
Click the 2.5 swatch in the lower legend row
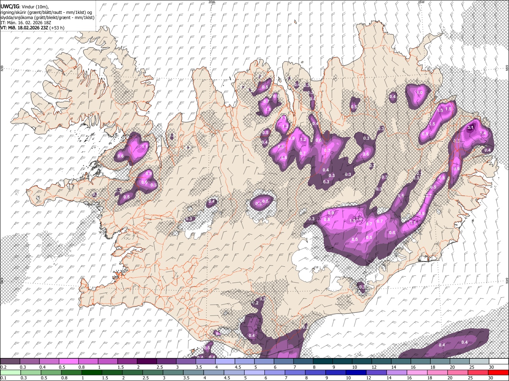click(152, 372)
